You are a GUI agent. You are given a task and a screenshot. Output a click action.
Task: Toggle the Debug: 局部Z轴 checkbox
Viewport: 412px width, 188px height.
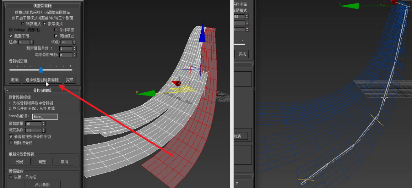tap(11, 30)
